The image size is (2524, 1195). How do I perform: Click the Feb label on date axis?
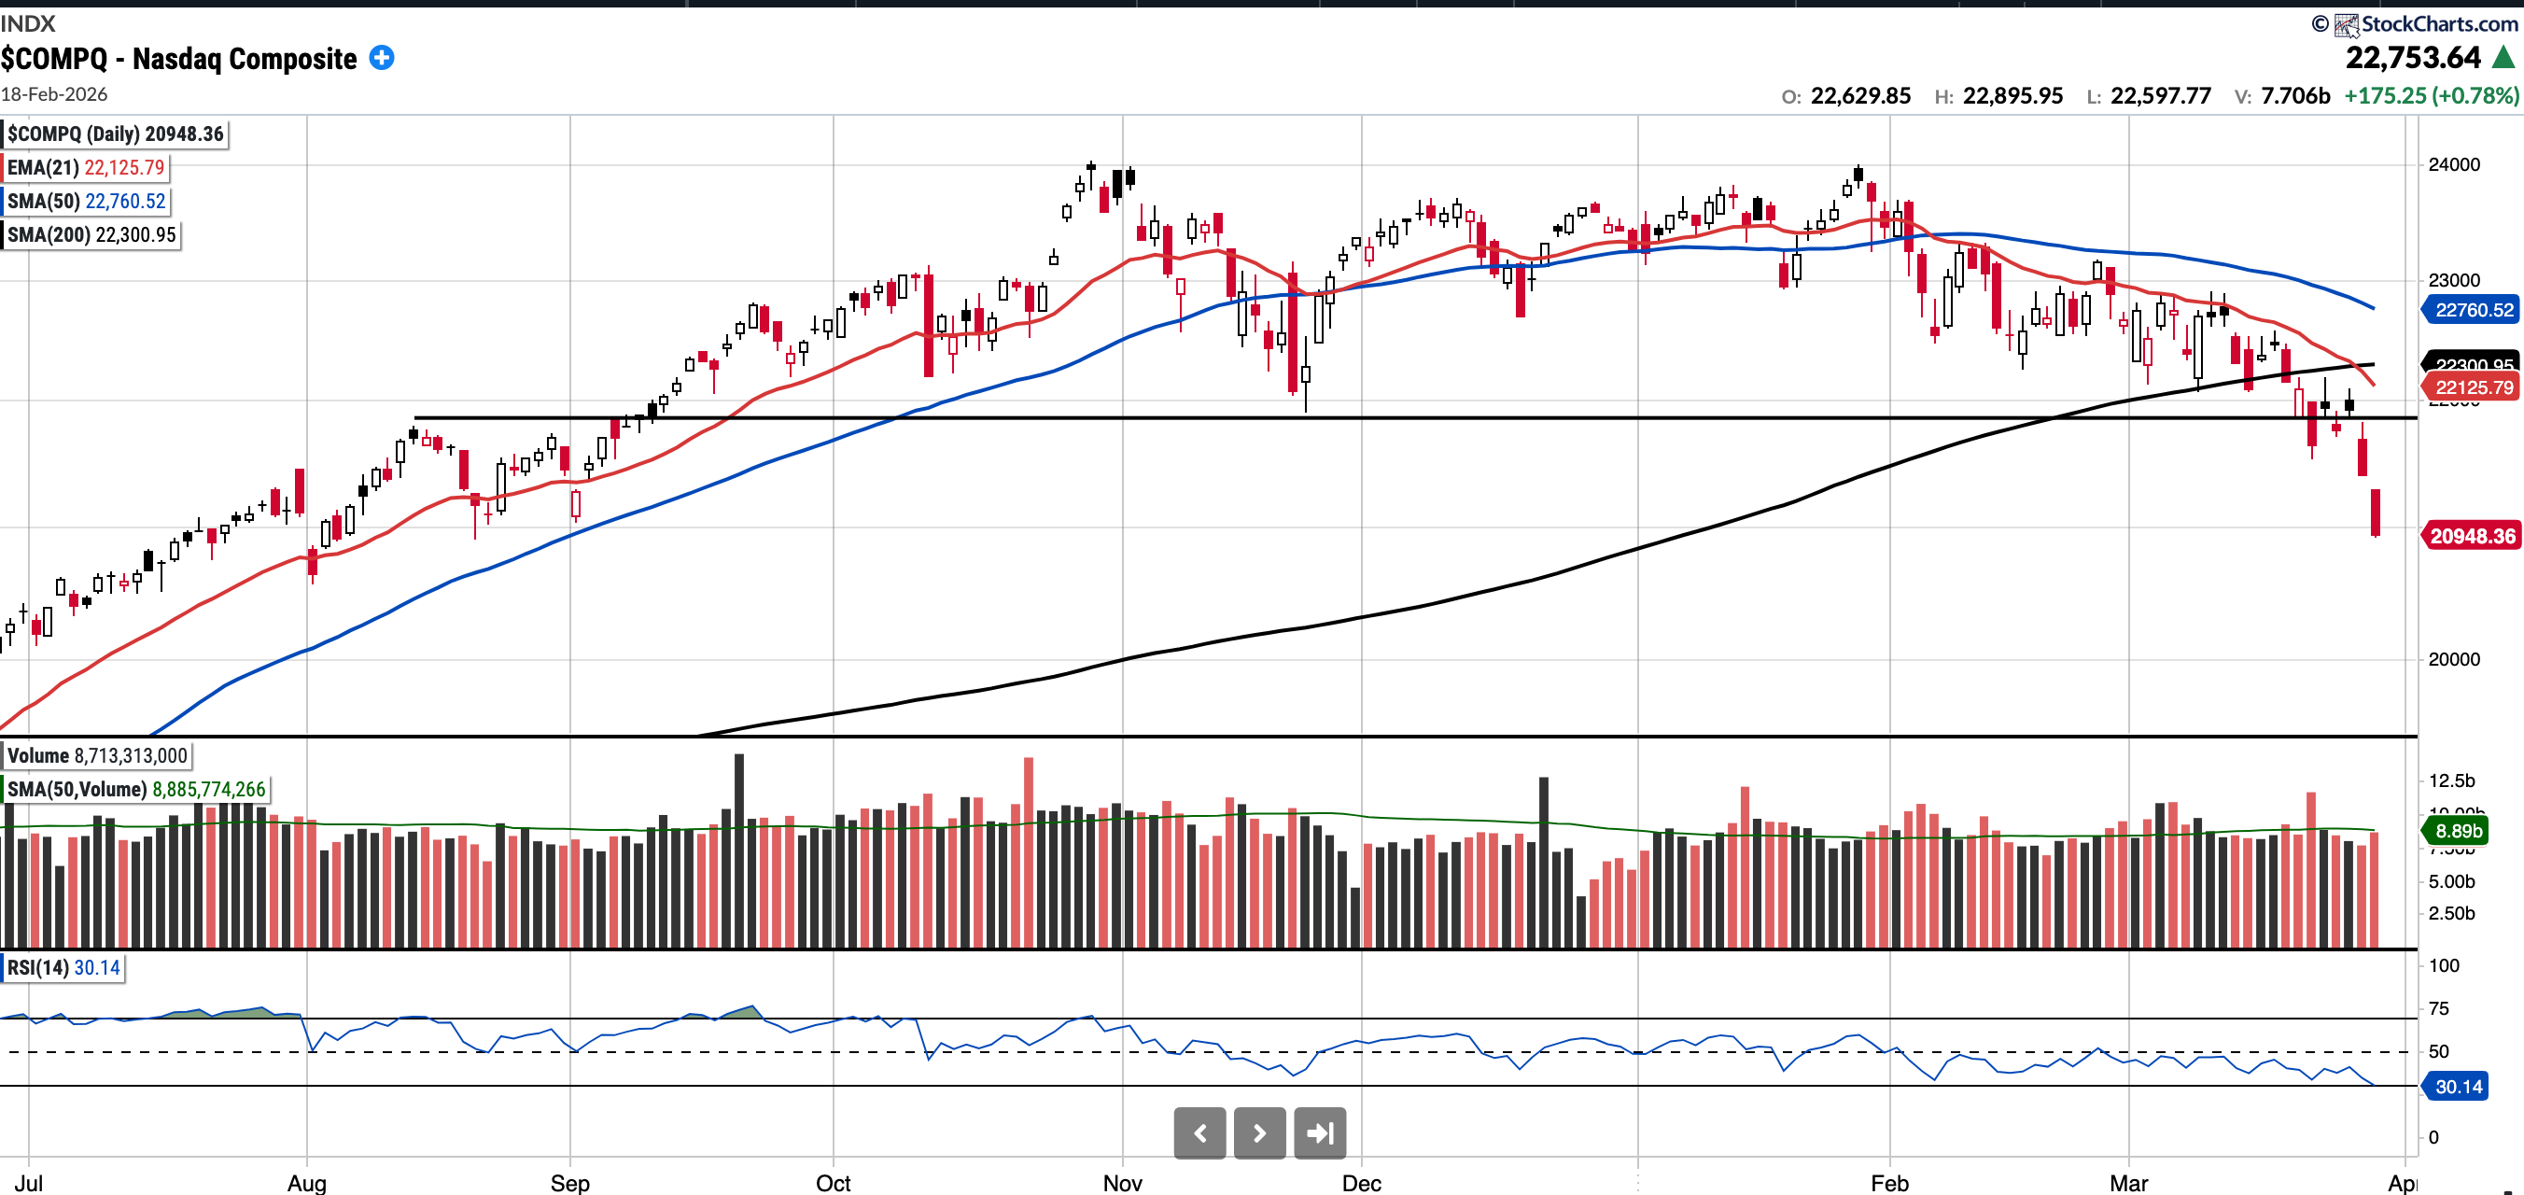tap(1888, 1182)
